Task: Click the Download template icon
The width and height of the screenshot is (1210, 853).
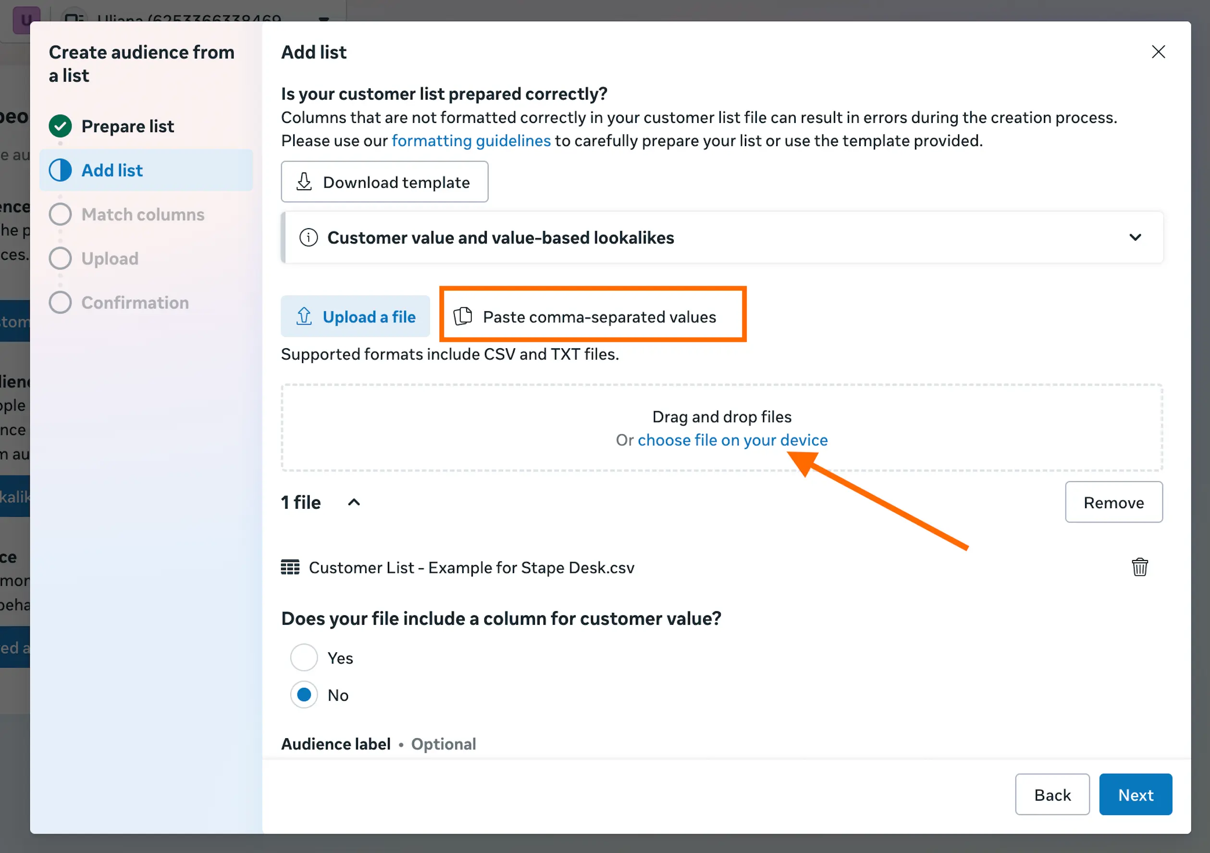Action: (x=304, y=182)
